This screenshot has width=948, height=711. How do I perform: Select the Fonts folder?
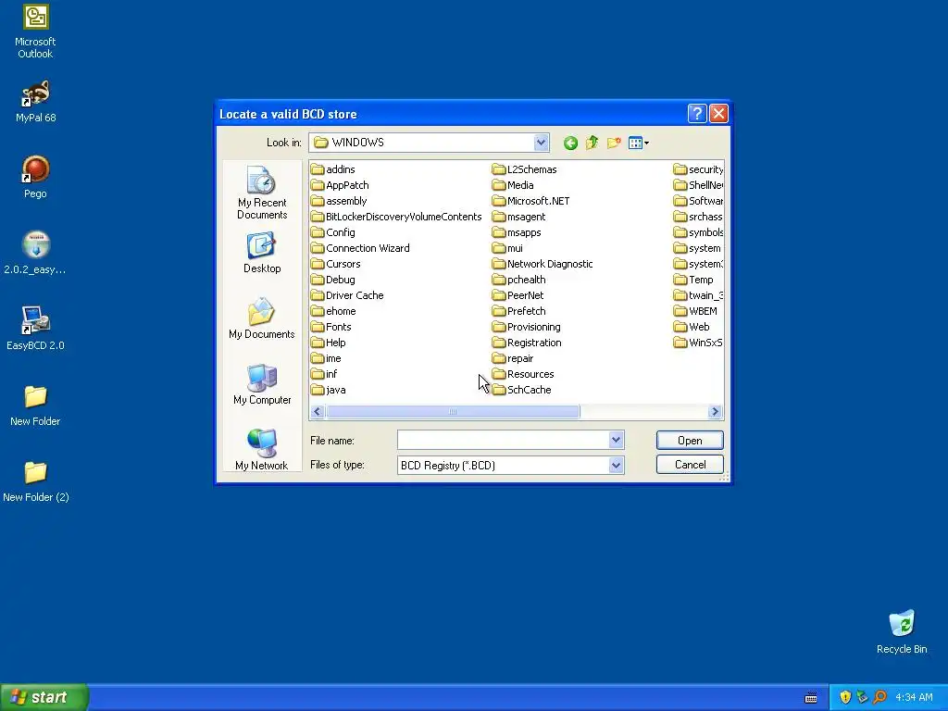pos(331,327)
